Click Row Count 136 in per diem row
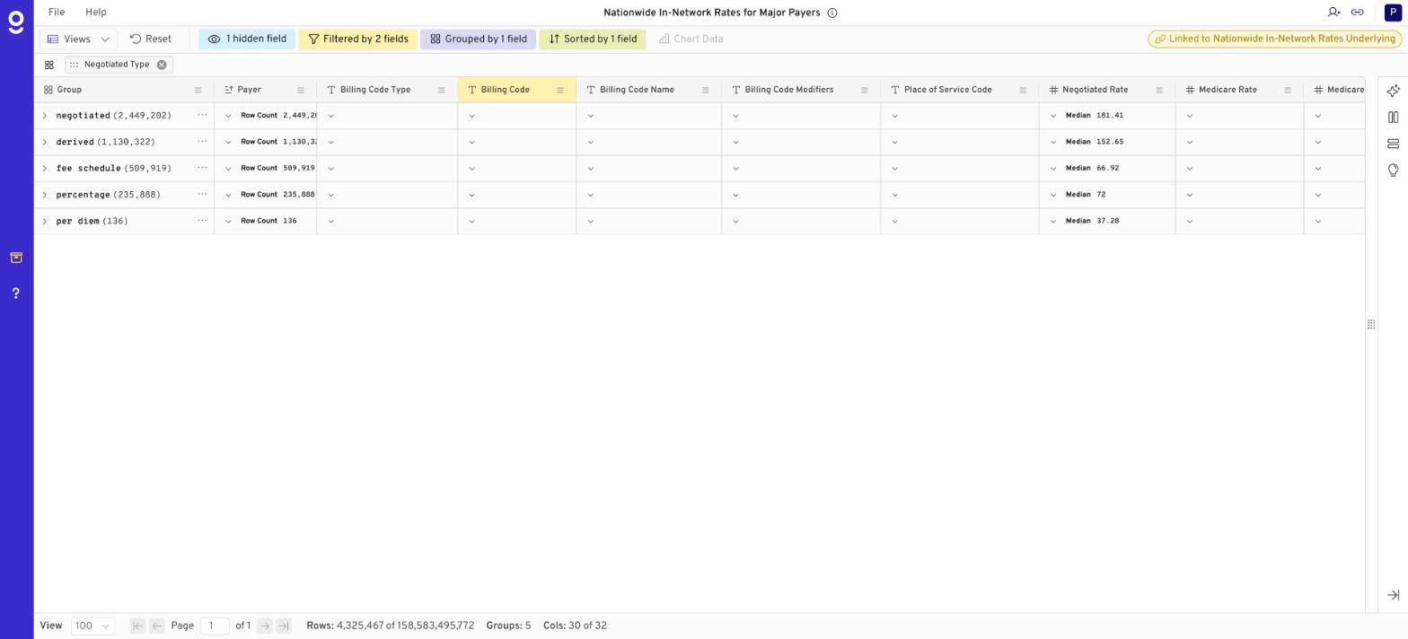This screenshot has width=1408, height=639. pyautogui.click(x=268, y=221)
